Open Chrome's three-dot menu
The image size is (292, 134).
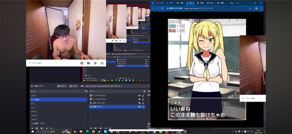[261, 8]
